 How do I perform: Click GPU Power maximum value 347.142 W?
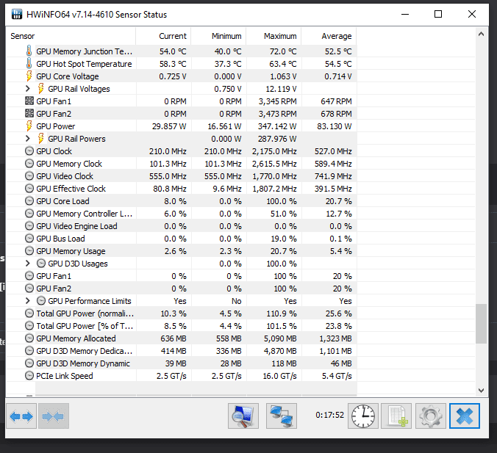pos(277,126)
